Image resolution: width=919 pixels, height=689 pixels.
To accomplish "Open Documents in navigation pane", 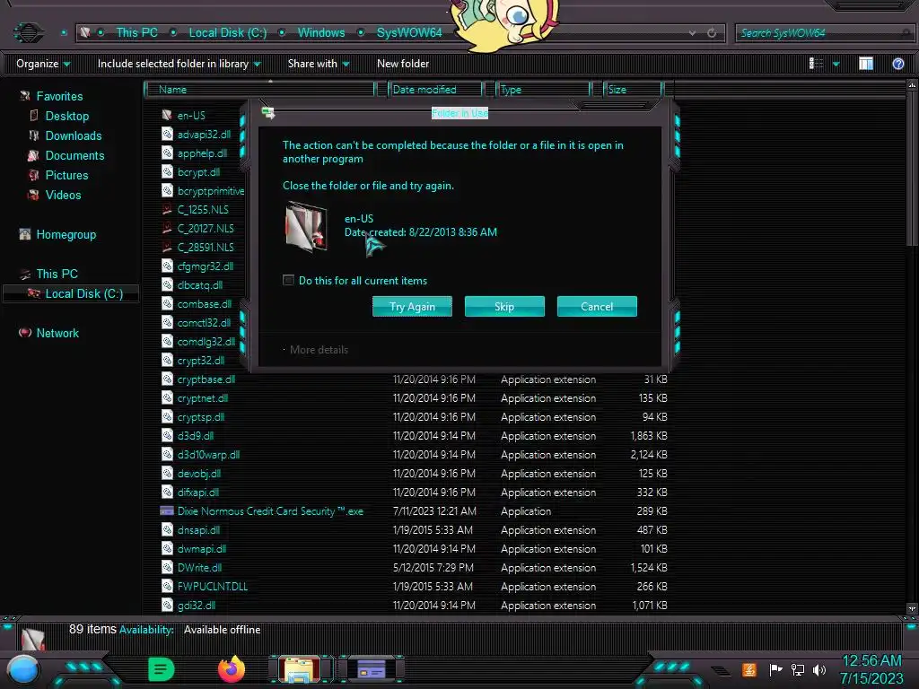I will point(74,156).
